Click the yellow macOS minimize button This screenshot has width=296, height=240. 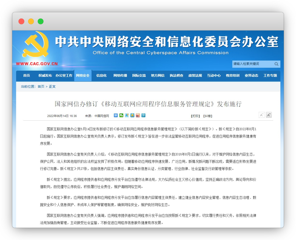[x=31, y=21]
